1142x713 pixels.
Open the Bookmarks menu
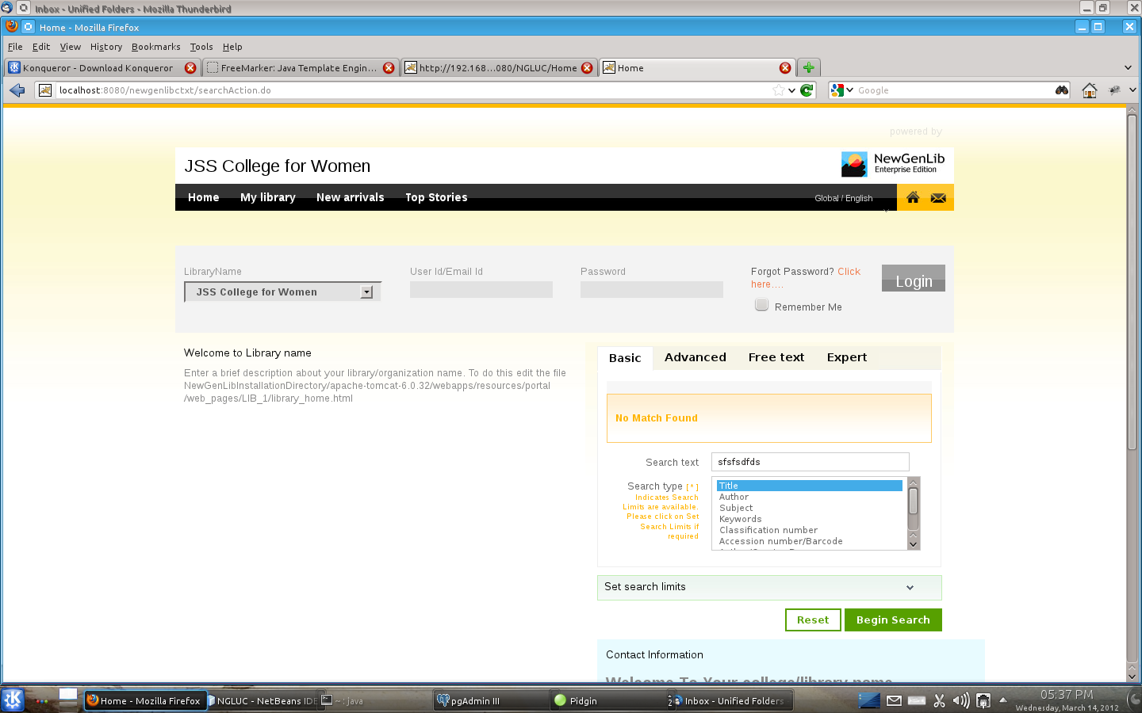pos(155,47)
